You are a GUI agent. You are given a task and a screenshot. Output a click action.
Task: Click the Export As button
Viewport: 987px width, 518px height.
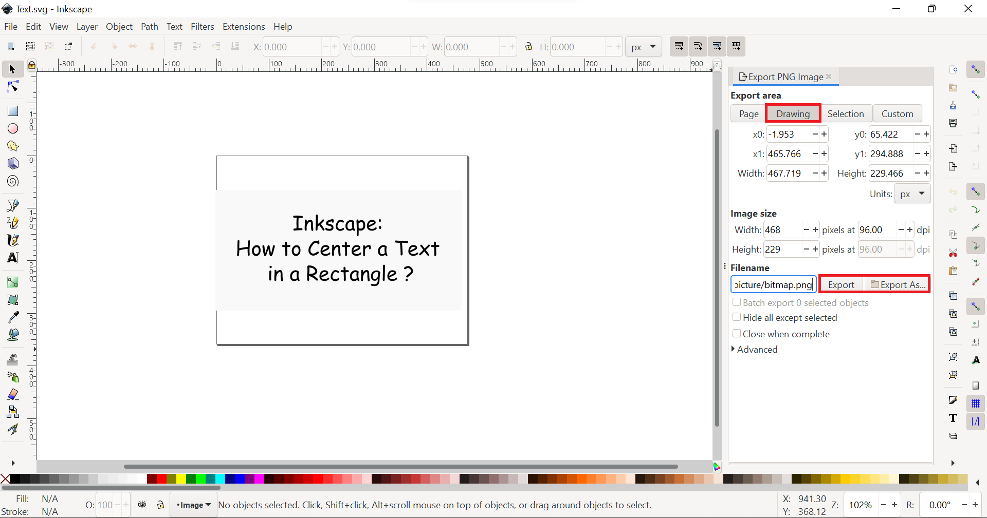898,284
